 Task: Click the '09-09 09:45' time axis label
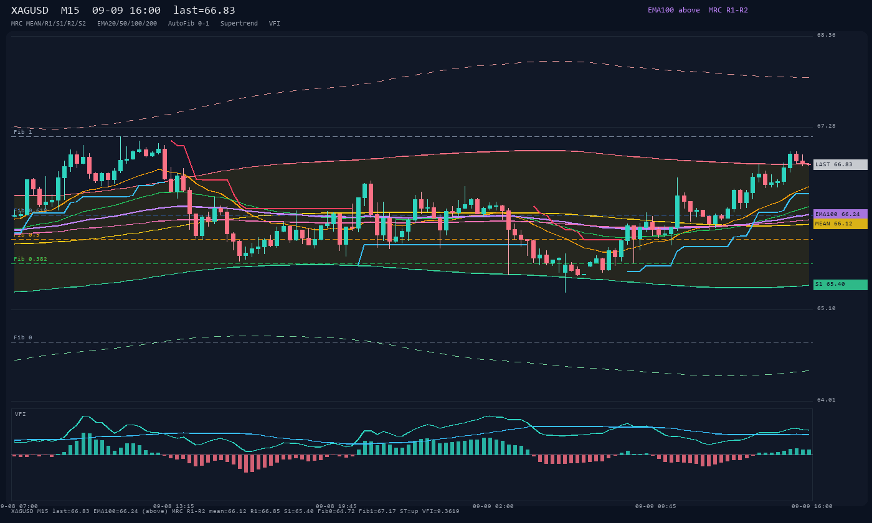click(x=656, y=506)
